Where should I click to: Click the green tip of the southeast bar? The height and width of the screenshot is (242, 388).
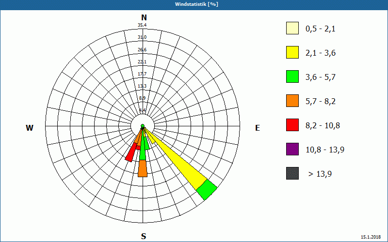click(207, 190)
